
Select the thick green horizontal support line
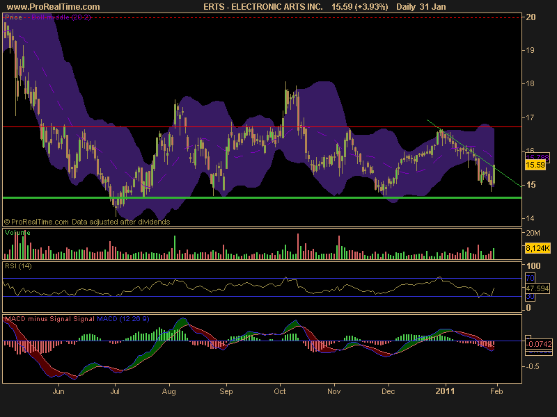(x=262, y=197)
